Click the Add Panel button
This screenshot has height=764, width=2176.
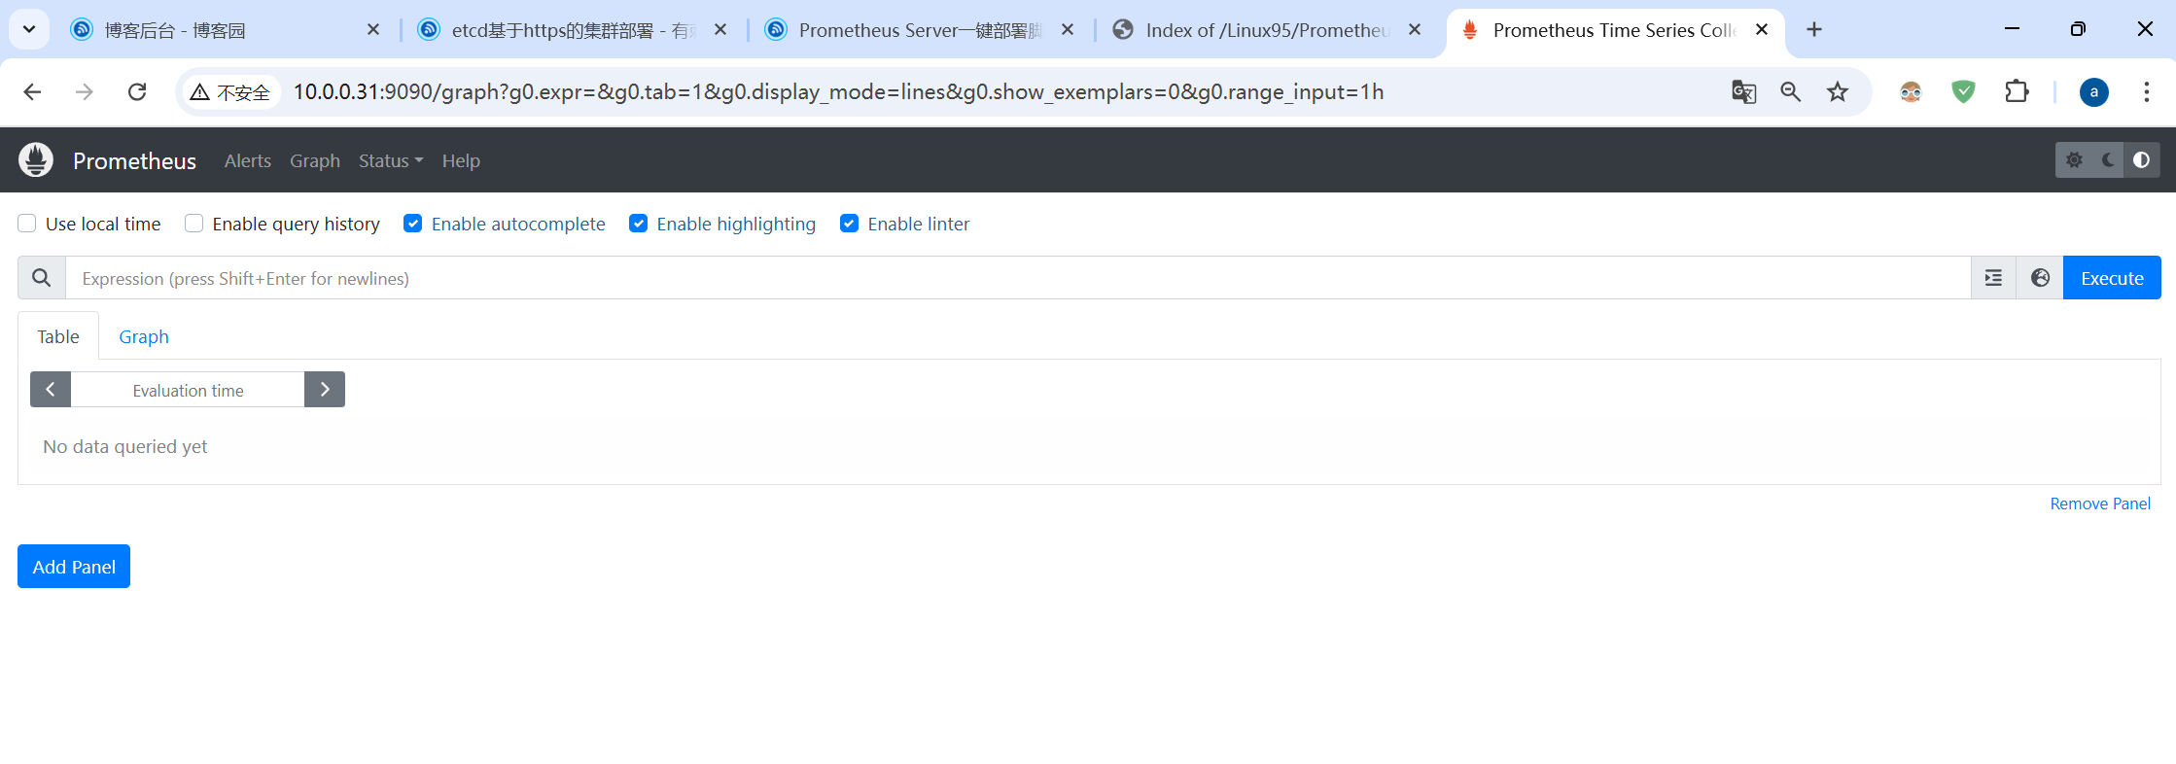pyautogui.click(x=74, y=567)
